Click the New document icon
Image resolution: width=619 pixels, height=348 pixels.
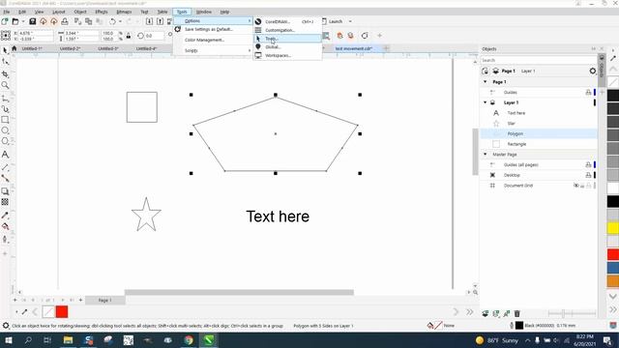tap(5, 21)
